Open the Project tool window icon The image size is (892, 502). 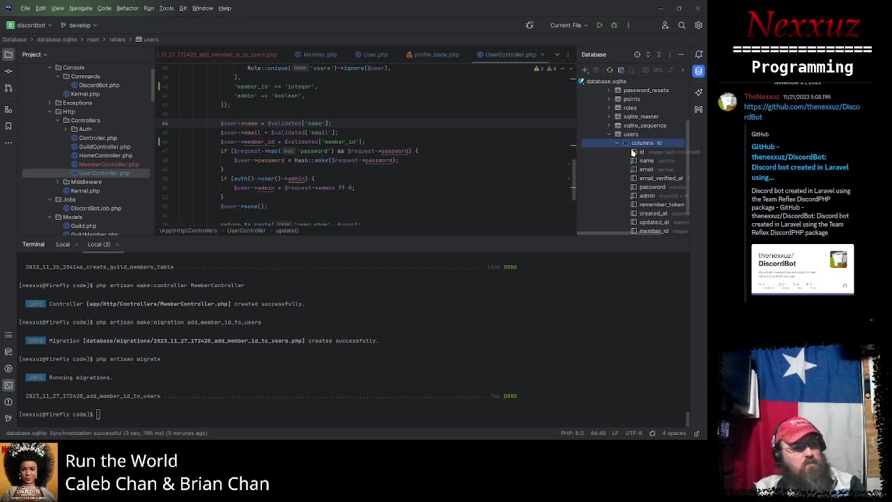pyautogui.click(x=8, y=54)
